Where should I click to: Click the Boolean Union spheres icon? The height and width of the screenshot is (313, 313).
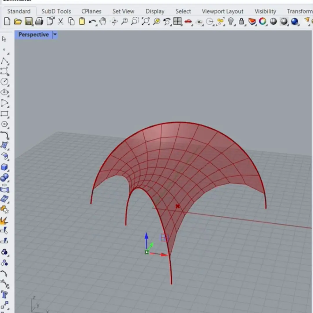click(4, 178)
